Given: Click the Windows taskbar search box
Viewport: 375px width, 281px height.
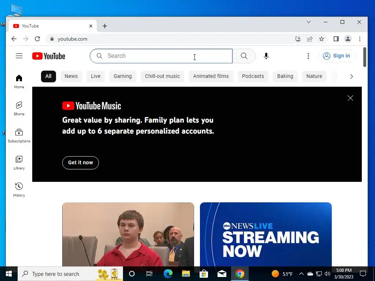Looking at the screenshot, I should 70,274.
